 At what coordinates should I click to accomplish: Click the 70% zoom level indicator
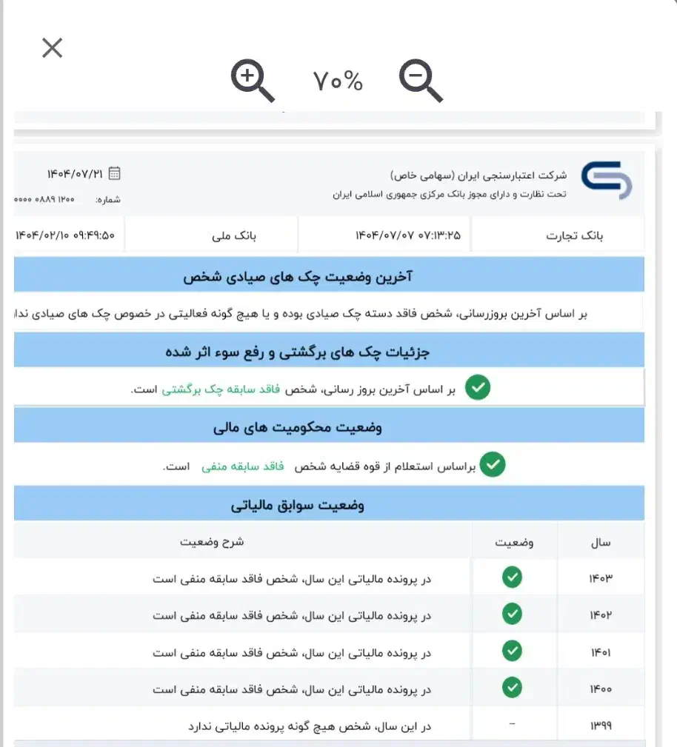click(x=338, y=81)
